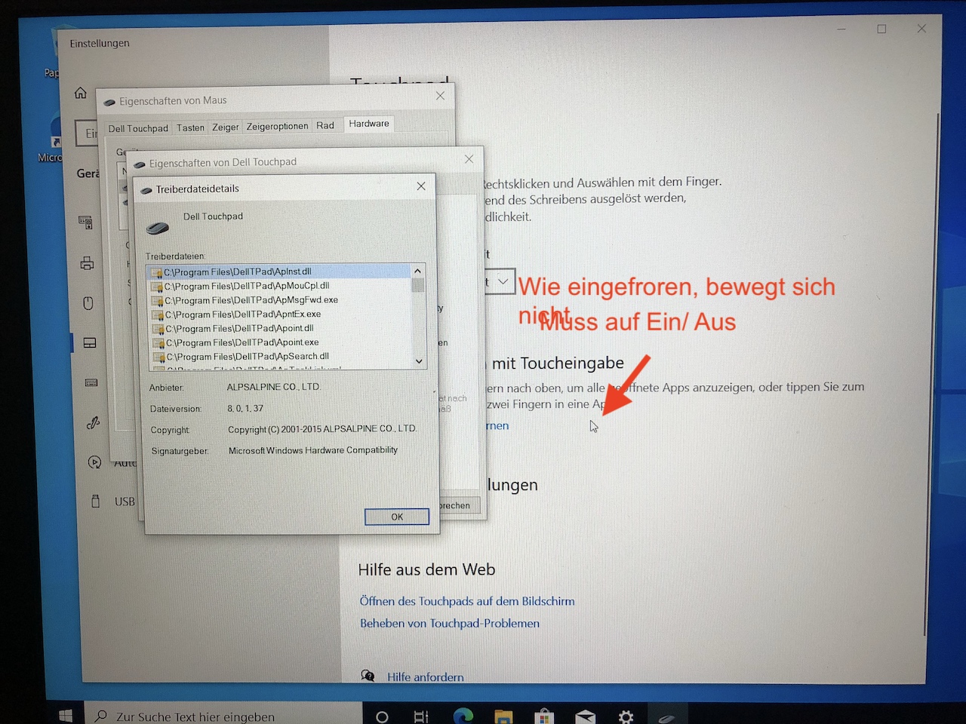The height and width of the screenshot is (724, 966).
Task: Select the touchpad sidebar icon
Action: (x=90, y=343)
